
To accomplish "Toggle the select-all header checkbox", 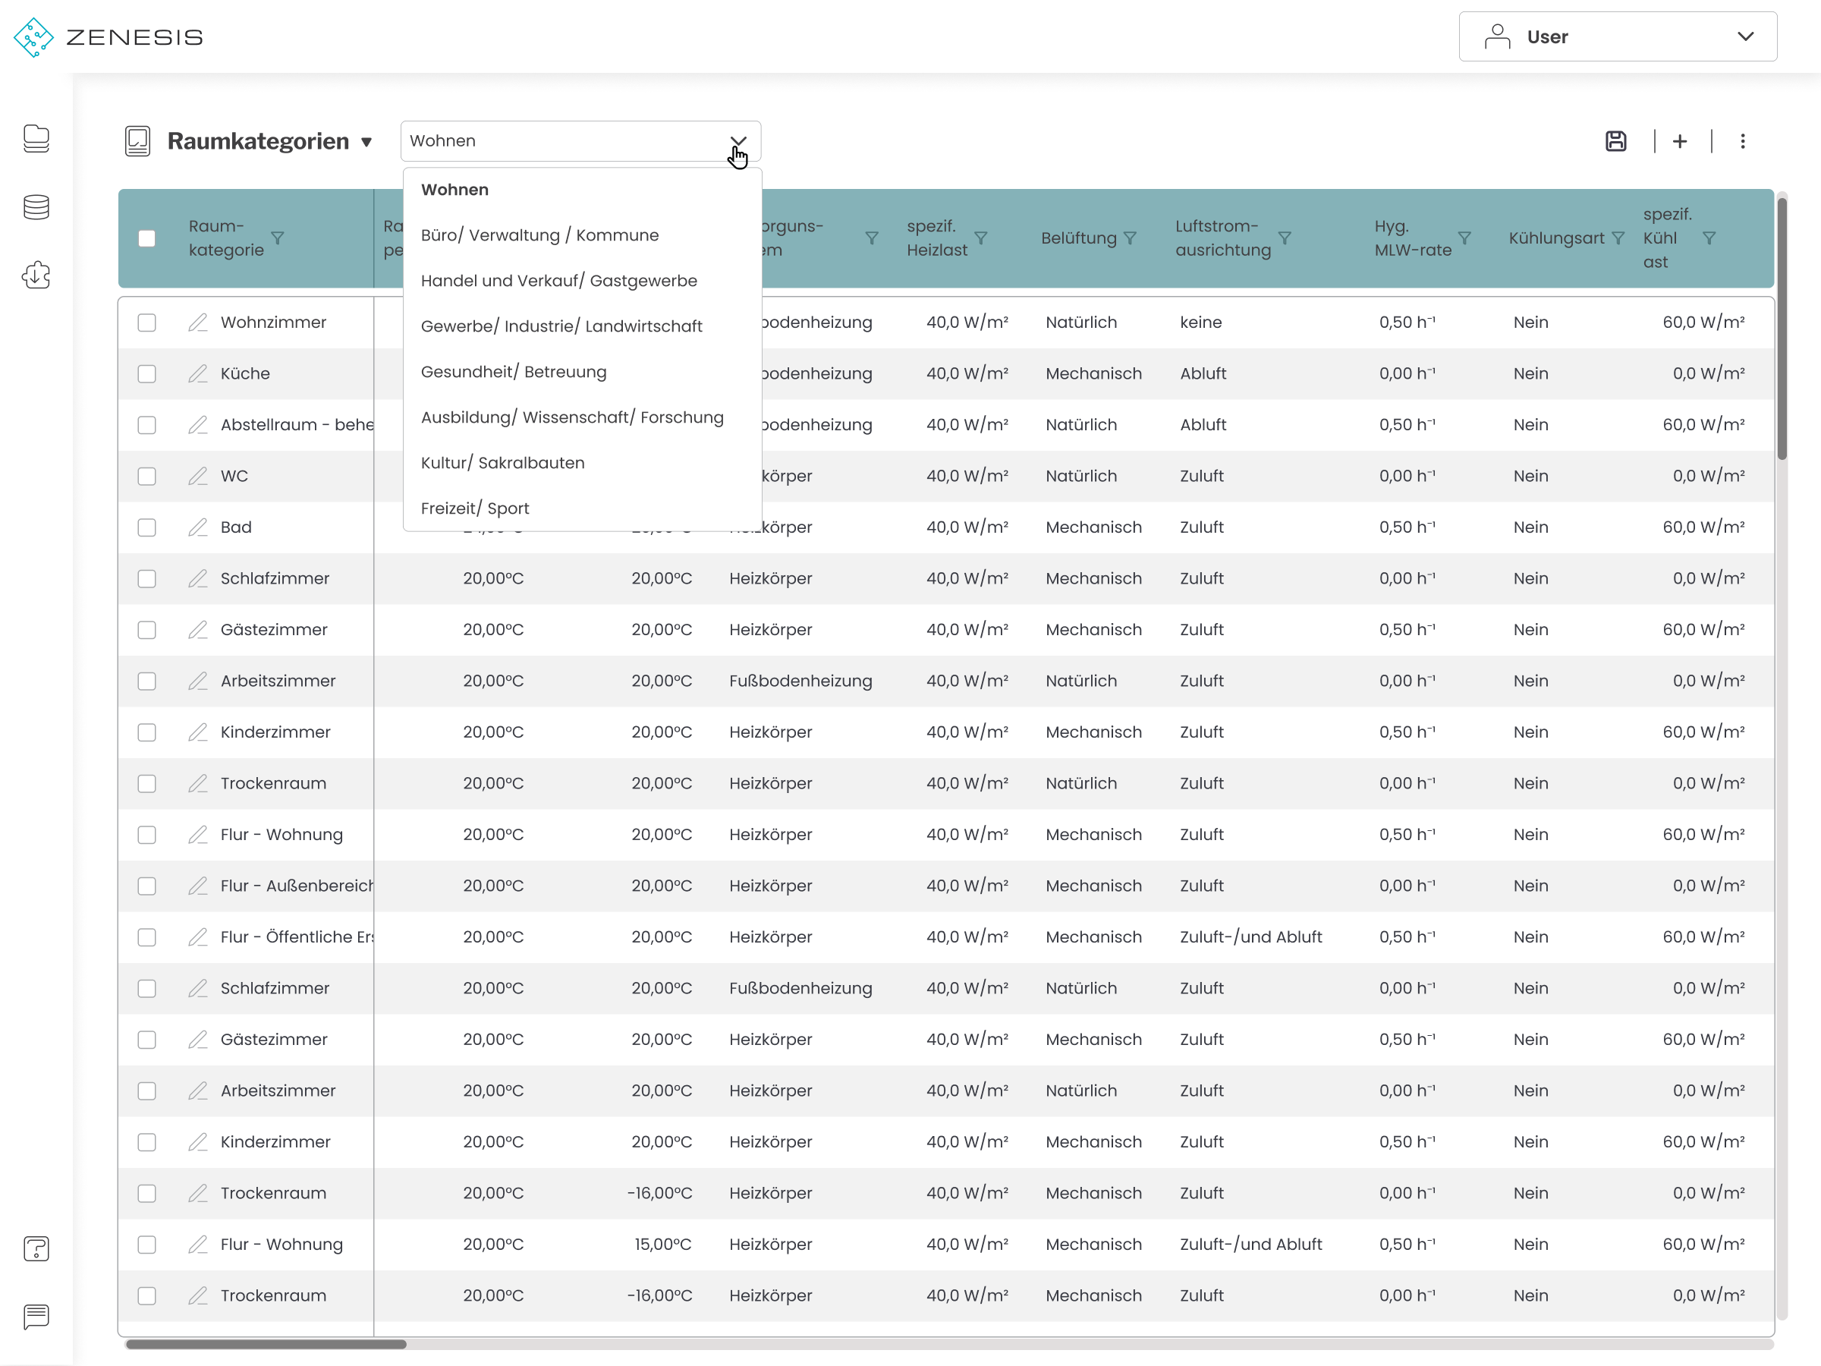I will (146, 238).
